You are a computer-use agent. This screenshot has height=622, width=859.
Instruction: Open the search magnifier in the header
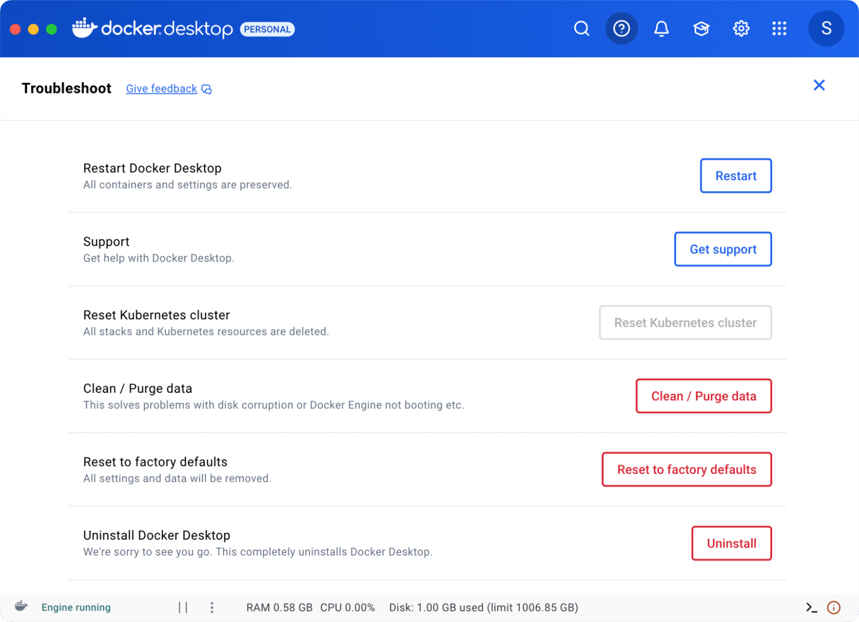coord(582,28)
